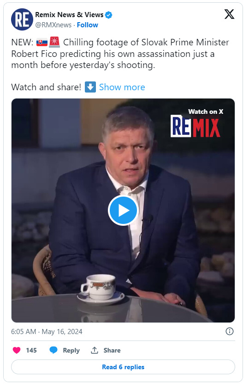Screen dimensions: 249x384
Task: Click the reply speech bubble icon
Action: (53, 350)
